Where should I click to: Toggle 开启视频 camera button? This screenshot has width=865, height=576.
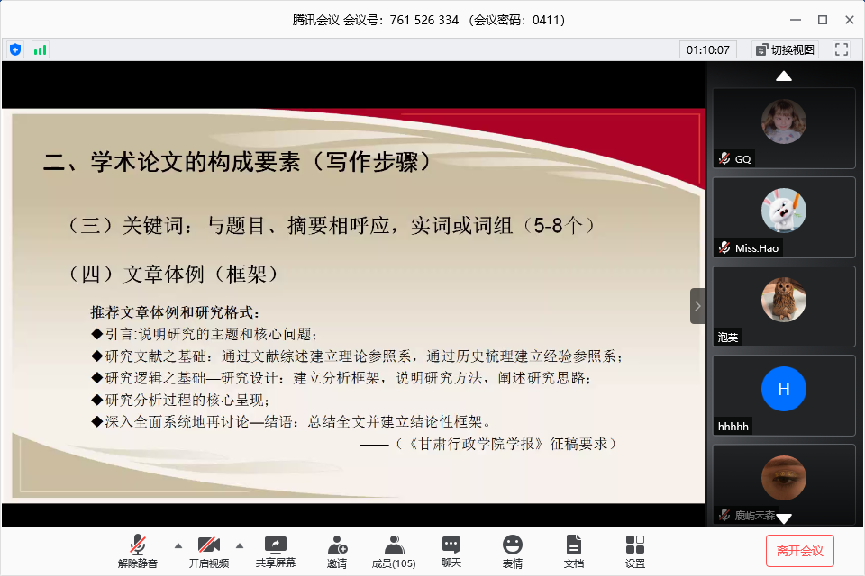point(209,551)
